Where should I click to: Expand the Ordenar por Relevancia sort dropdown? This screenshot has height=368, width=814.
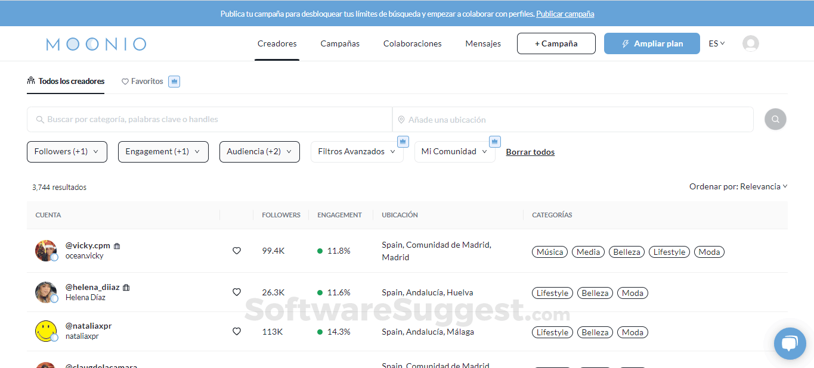(x=738, y=186)
